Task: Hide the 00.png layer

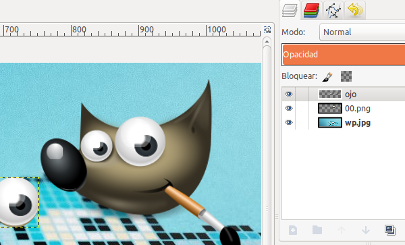Action: tap(289, 109)
